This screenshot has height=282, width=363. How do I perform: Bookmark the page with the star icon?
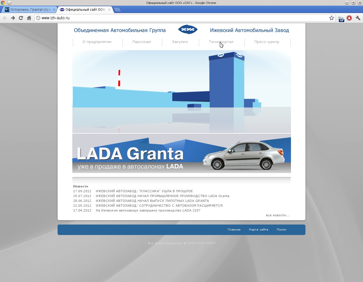tap(332, 18)
